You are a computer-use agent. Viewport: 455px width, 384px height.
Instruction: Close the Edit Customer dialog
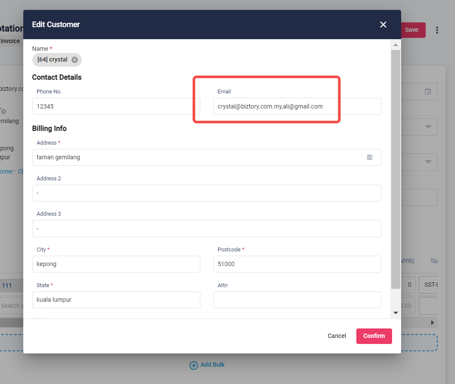click(x=383, y=25)
